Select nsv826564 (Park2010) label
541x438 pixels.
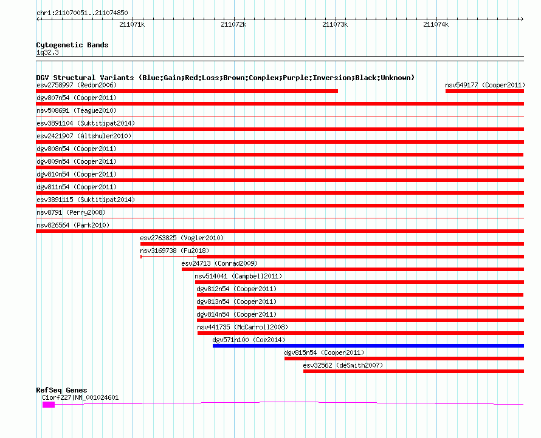click(73, 225)
